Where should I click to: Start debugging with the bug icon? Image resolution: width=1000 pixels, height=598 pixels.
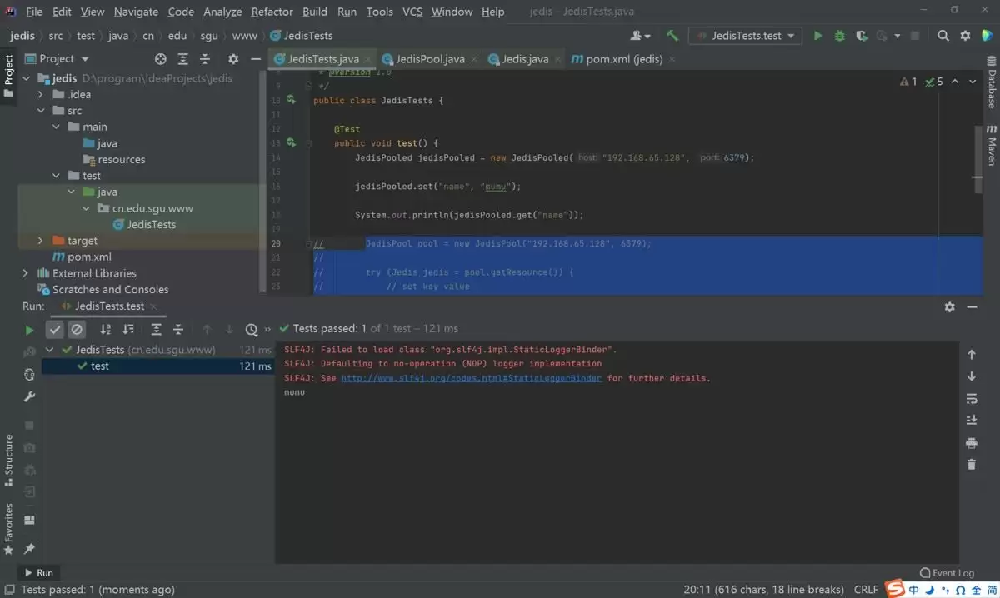(840, 36)
